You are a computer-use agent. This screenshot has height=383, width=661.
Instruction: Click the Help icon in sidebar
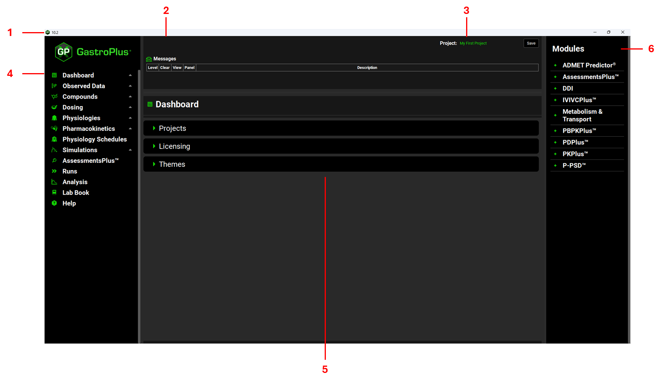[54, 203]
